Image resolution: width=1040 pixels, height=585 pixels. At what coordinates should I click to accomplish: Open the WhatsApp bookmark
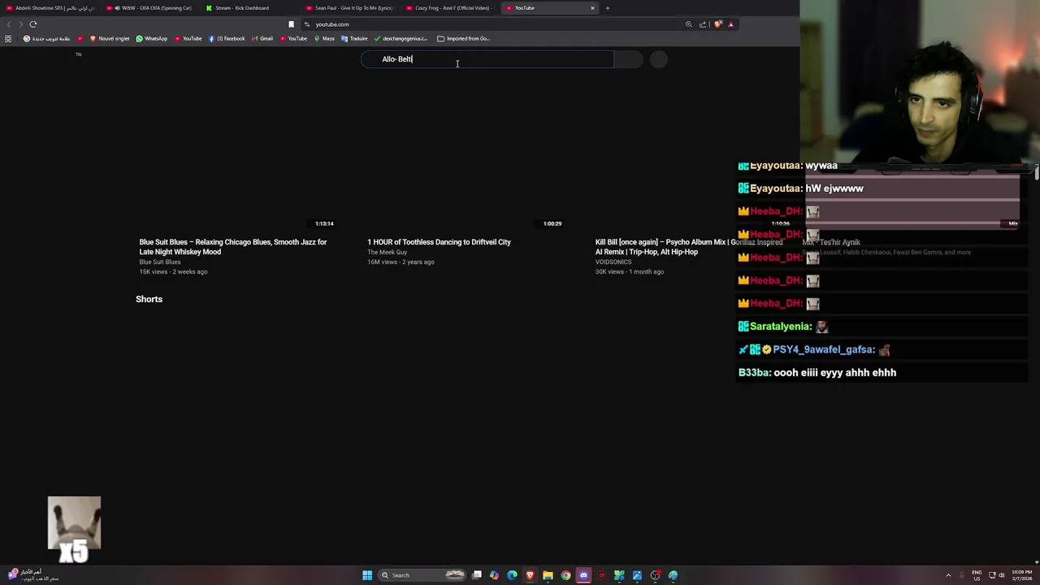coord(152,38)
